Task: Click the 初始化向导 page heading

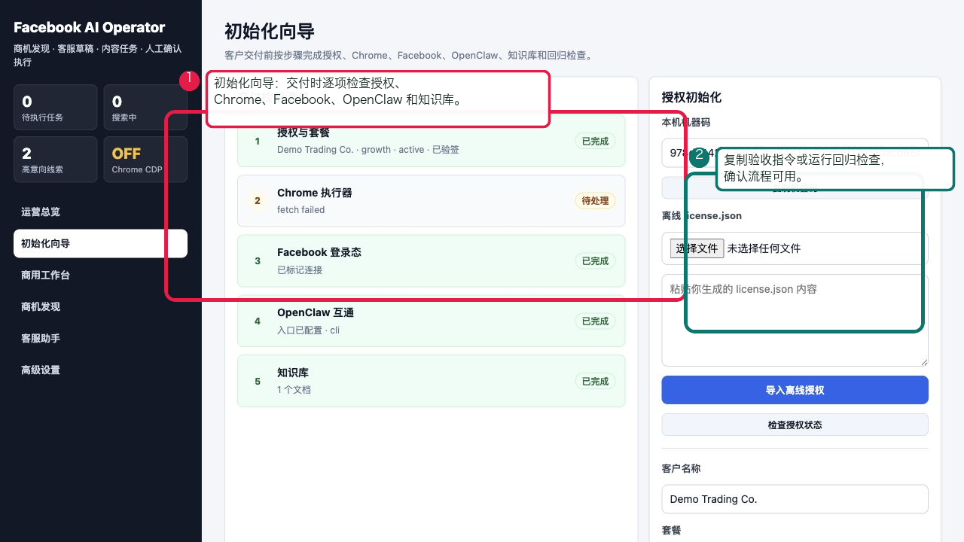Action: point(270,32)
